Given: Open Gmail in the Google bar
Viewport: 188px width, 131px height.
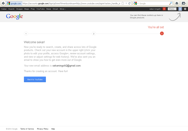Looking at the screenshot, I should click(x=55, y=9).
